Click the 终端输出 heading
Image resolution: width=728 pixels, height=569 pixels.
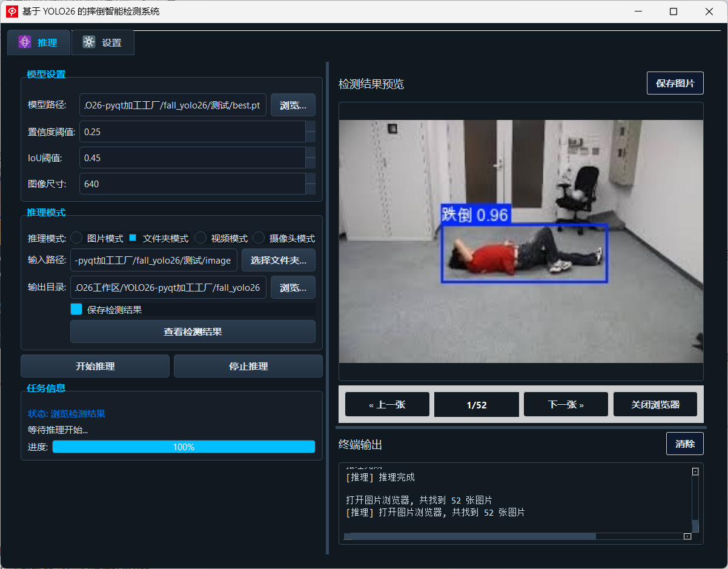coord(360,445)
